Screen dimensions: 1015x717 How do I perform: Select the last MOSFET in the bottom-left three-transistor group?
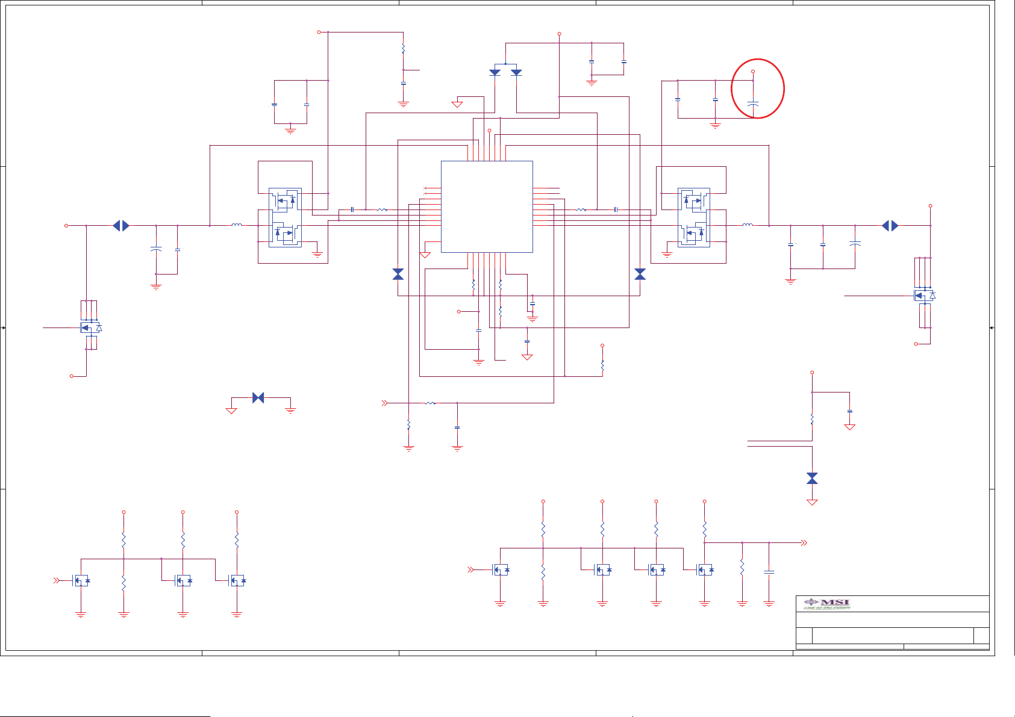[237, 581]
